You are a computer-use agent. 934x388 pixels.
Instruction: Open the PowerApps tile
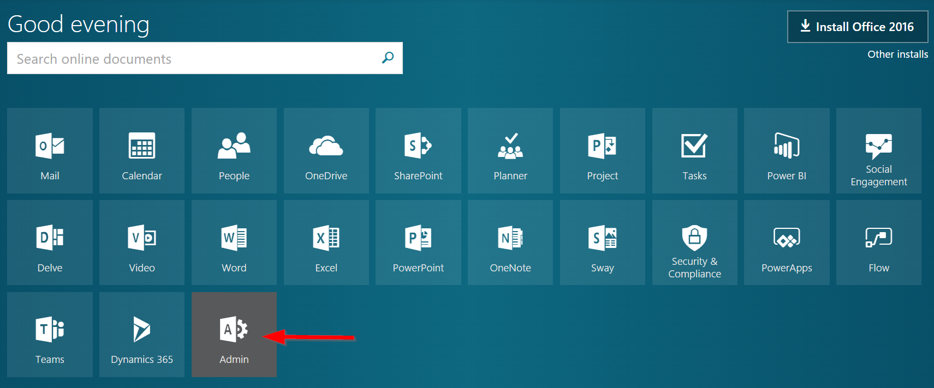(787, 242)
